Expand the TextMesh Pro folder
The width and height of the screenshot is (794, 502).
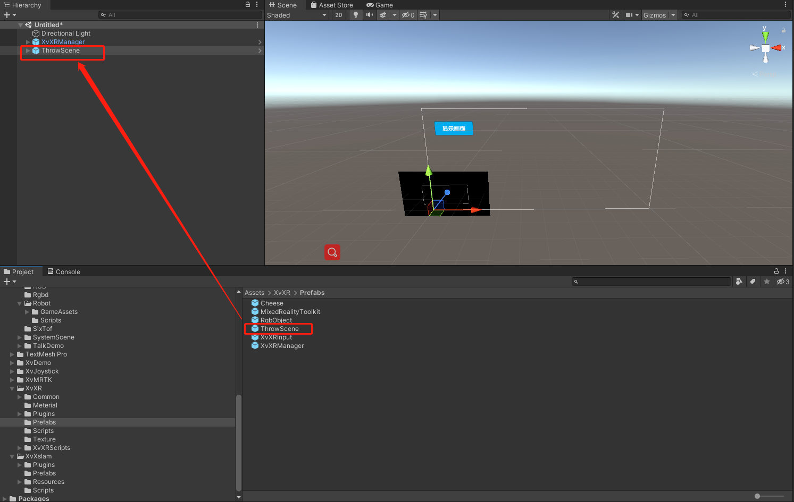click(12, 354)
